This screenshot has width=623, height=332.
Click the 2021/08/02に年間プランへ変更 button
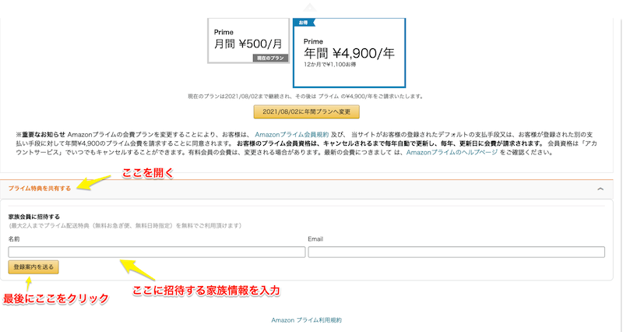(x=306, y=111)
